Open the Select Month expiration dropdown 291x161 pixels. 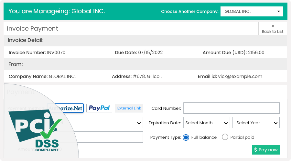click(x=207, y=123)
